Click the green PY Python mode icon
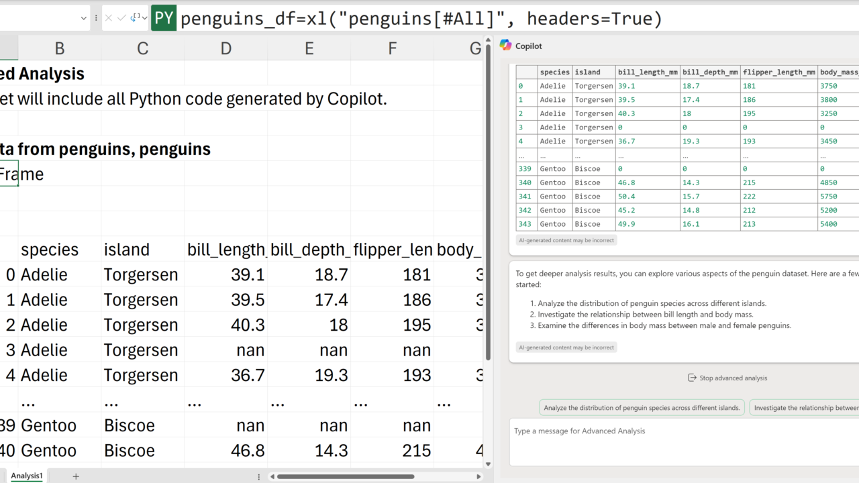This screenshot has height=483, width=859. point(164,18)
